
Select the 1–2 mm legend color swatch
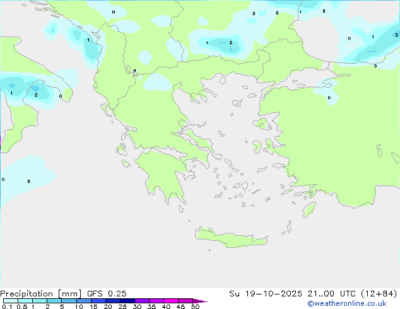pyautogui.click(x=40, y=301)
